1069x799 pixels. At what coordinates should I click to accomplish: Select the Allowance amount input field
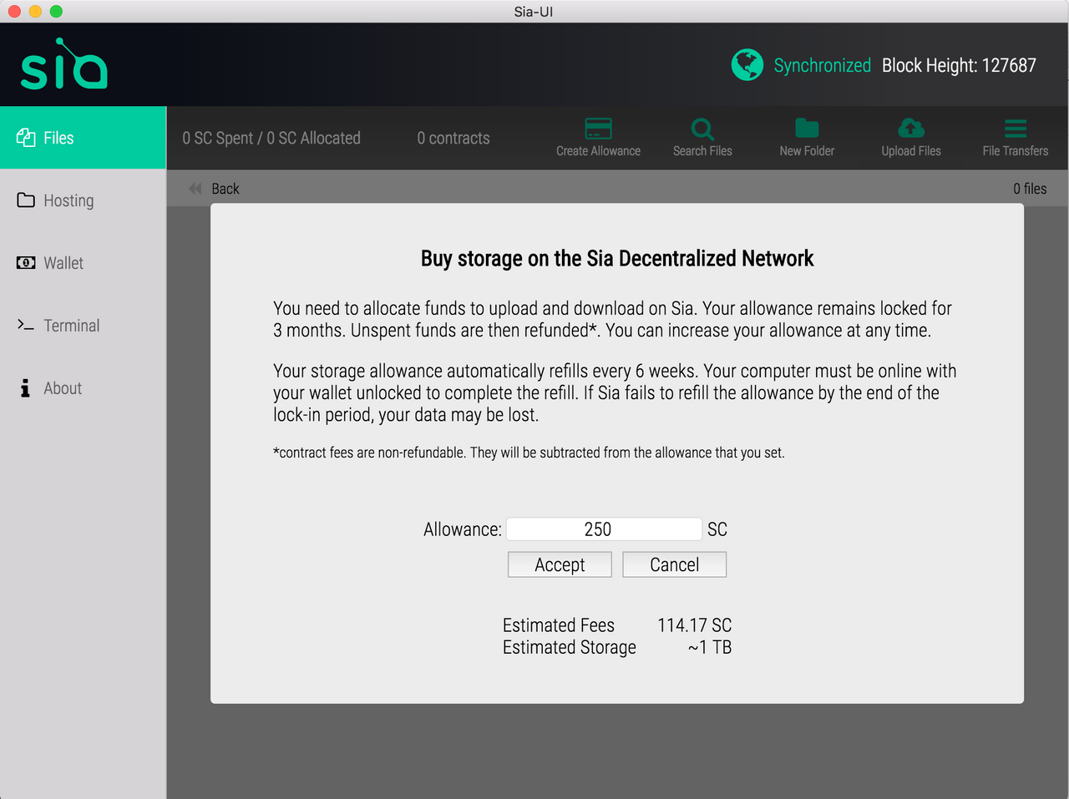click(x=604, y=528)
